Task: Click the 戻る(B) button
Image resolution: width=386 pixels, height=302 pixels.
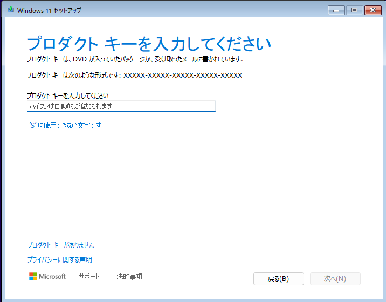Action: (x=278, y=279)
